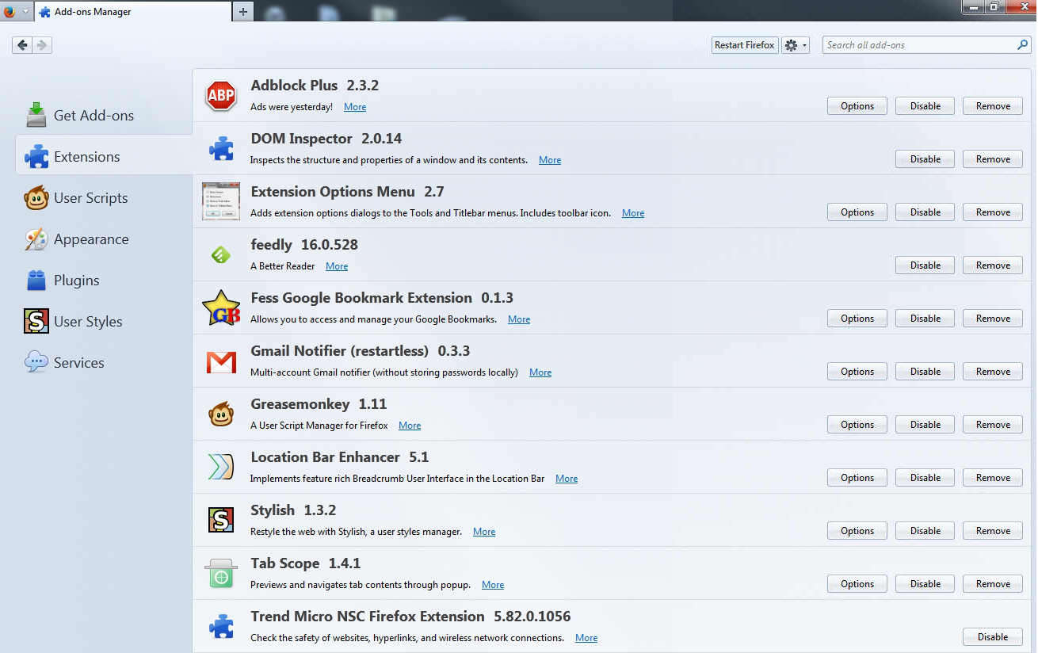Open a new tab with plus
The image size is (1038, 653).
point(243,11)
